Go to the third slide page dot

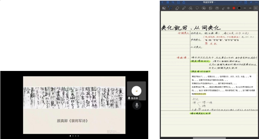click(76, 136)
